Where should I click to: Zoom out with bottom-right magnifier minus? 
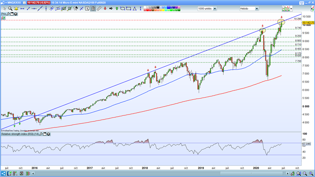click(305, 174)
